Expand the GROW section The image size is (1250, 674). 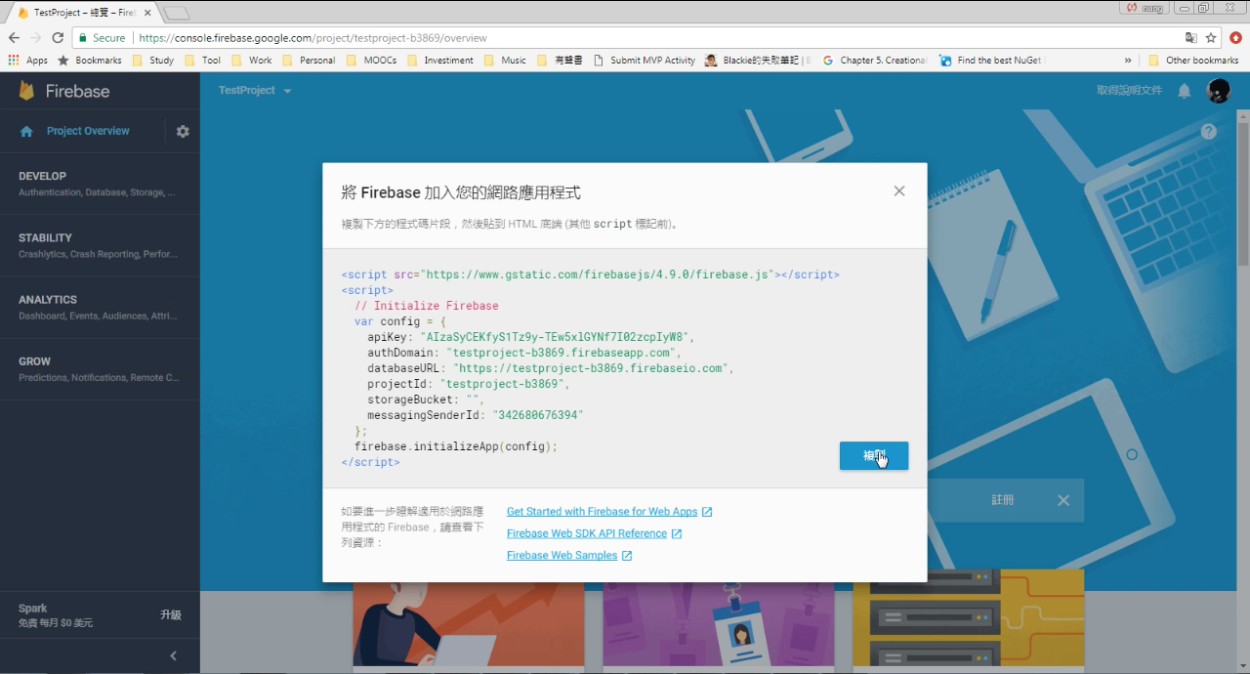pyautogui.click(x=100, y=368)
